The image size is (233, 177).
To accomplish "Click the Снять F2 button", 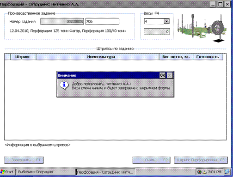I will point(151,160).
